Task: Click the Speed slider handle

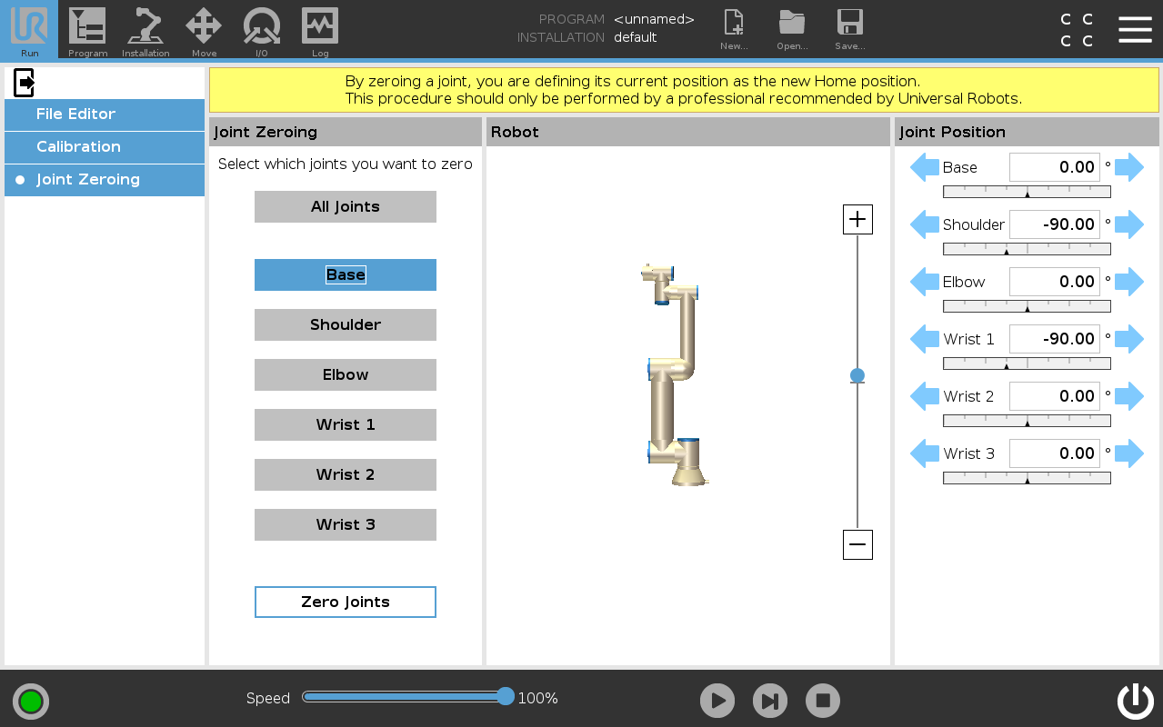Action: coord(506,697)
